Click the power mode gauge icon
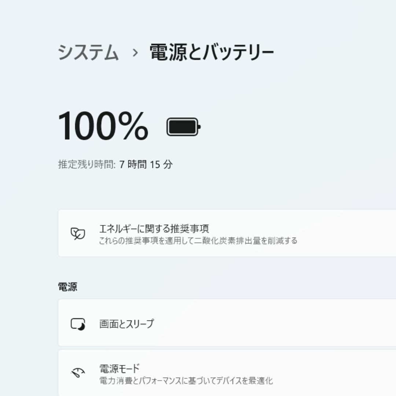Image resolution: width=396 pixels, height=396 pixels. click(x=78, y=373)
